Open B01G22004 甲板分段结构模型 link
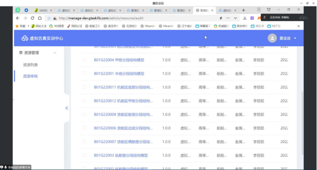The height and width of the screenshot is (170, 317). [119, 60]
